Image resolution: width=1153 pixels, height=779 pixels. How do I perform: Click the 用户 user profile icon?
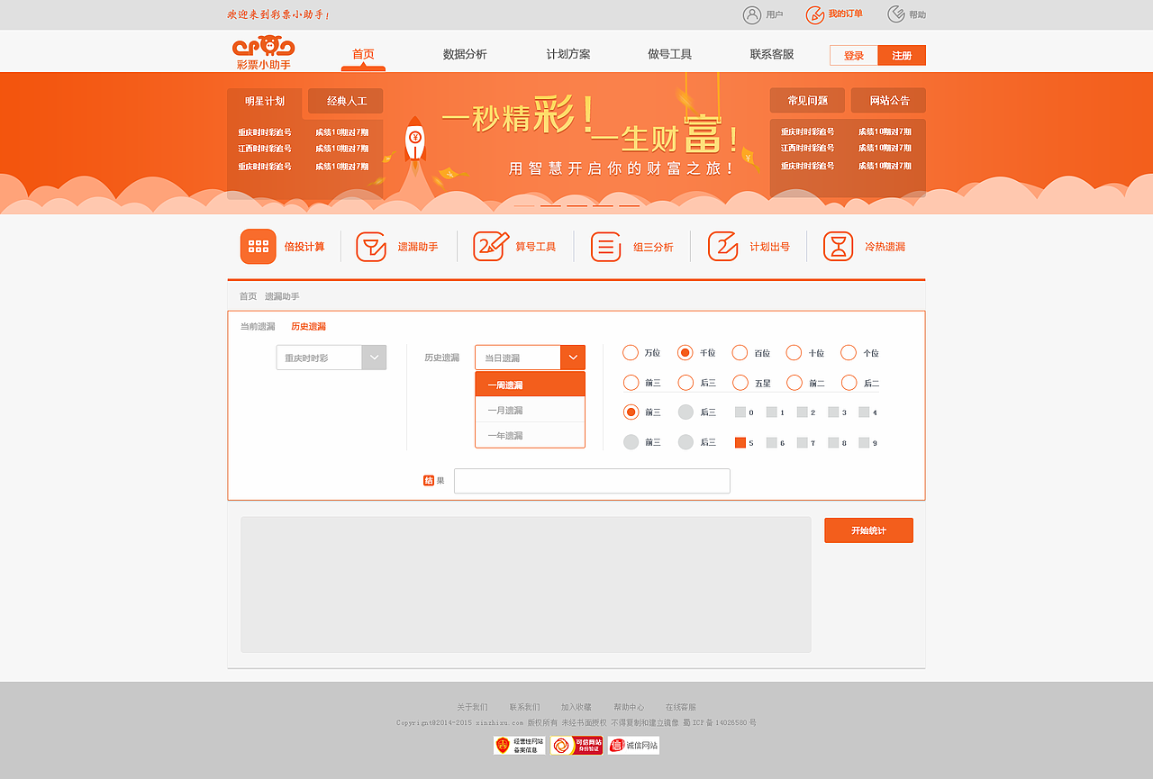pos(752,14)
